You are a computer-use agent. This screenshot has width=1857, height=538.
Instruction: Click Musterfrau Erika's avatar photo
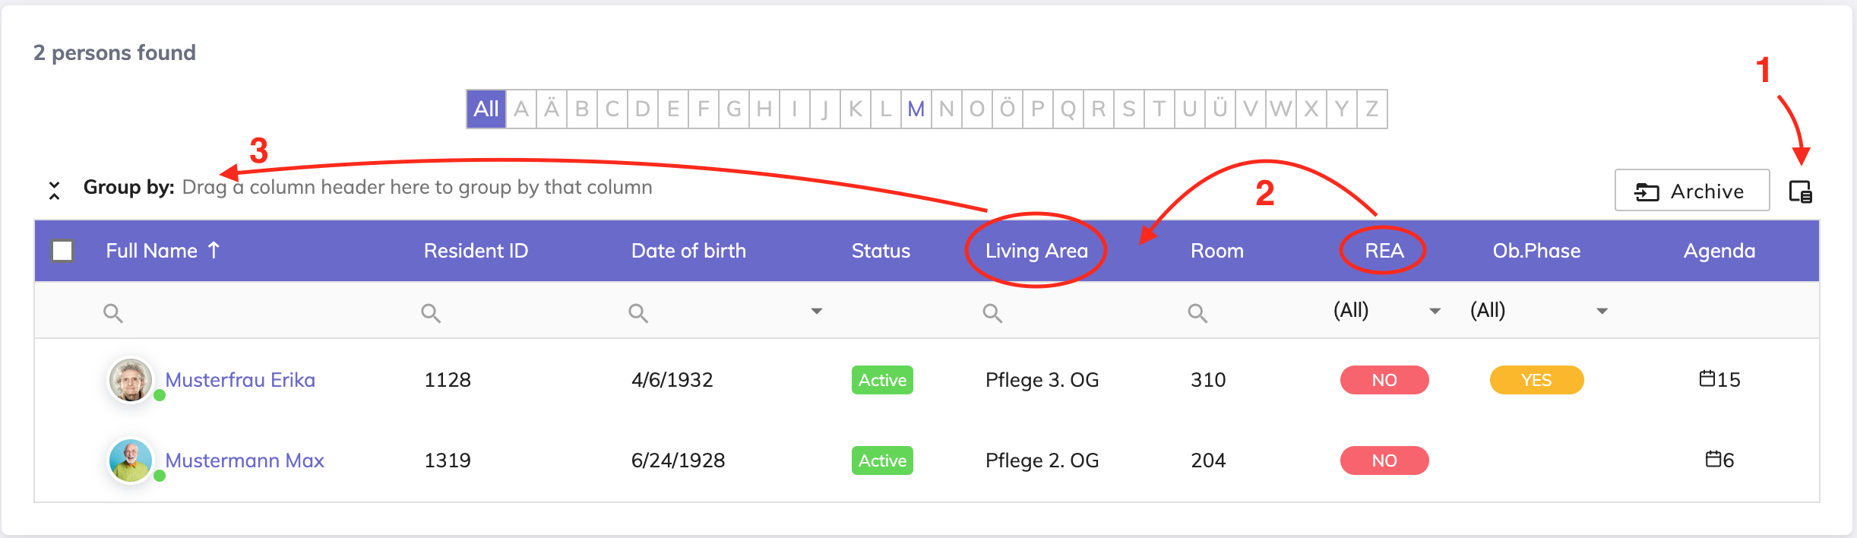[131, 380]
